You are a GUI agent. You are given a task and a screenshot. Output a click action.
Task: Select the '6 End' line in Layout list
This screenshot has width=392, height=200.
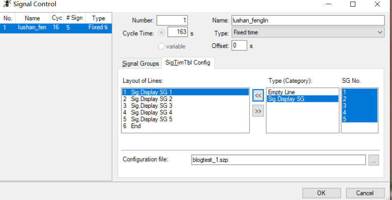[x=185, y=126]
